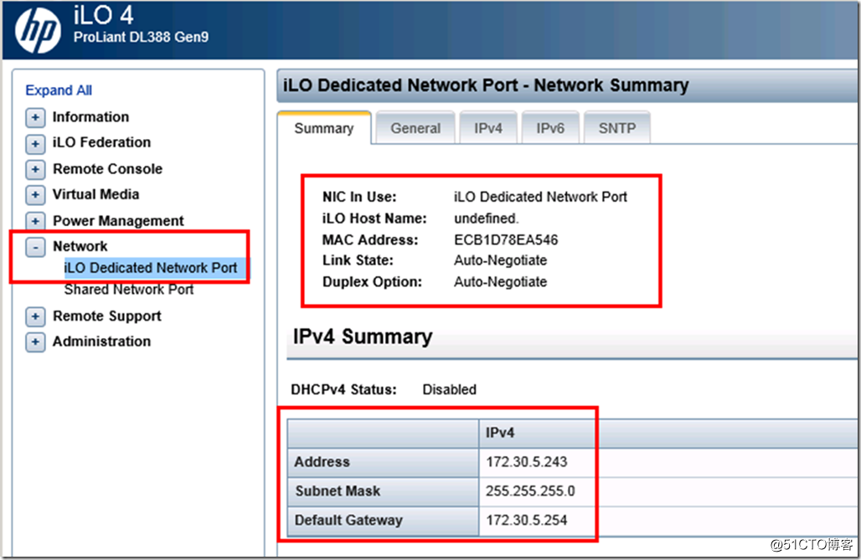861x560 pixels.
Task: Expand the Remote Console section
Action: 35,170
